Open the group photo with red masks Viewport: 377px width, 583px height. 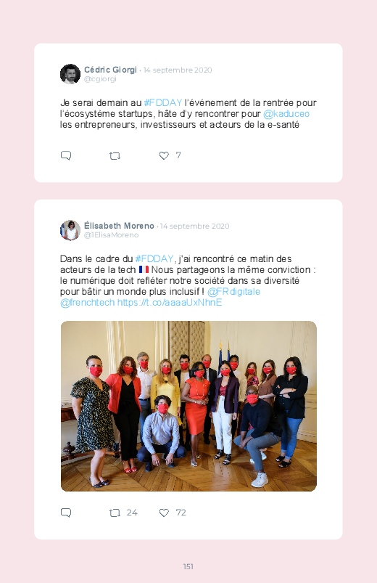point(188,406)
